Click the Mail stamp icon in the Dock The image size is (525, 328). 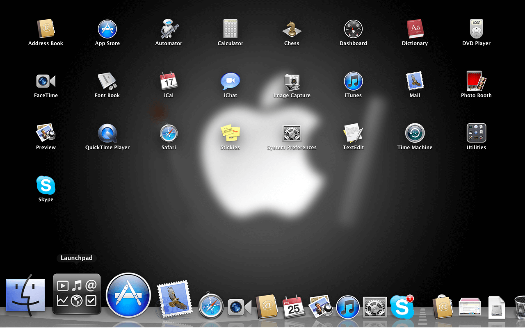tap(175, 298)
